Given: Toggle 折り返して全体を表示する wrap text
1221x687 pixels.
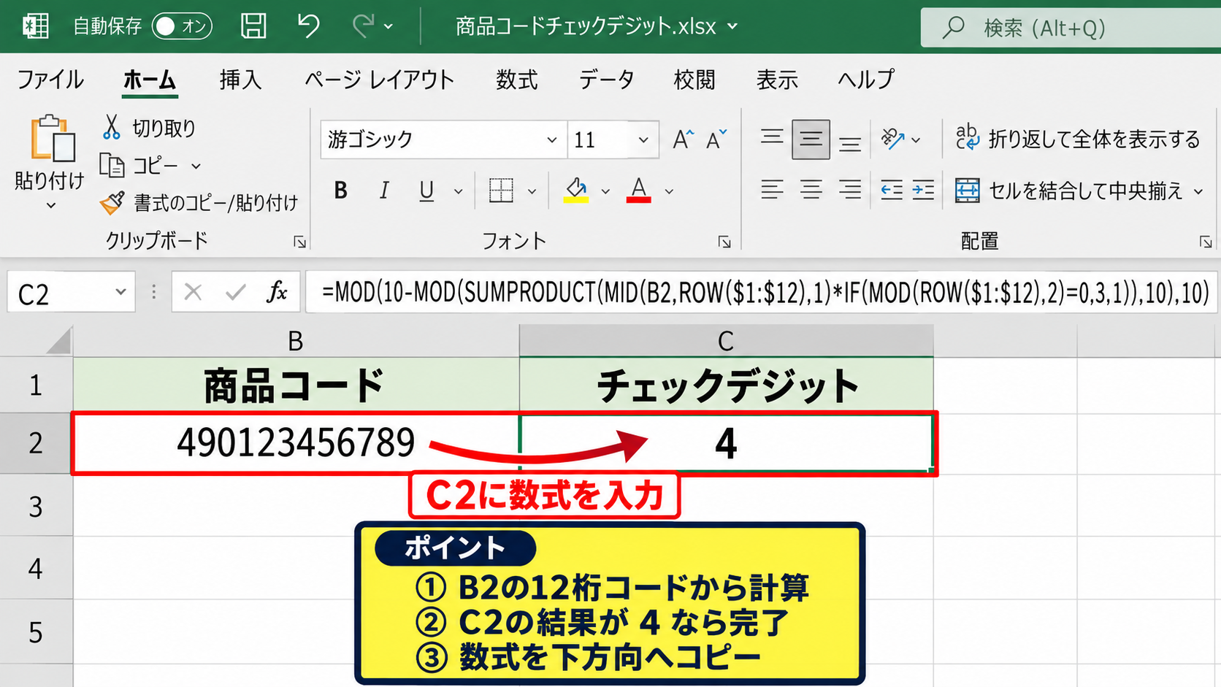Looking at the screenshot, I should tap(1078, 138).
